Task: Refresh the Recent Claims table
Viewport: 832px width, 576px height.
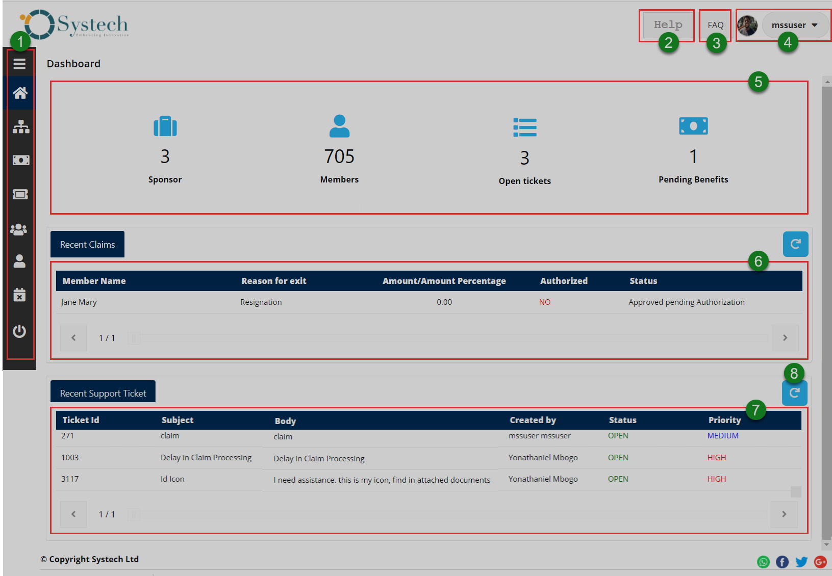Action: pos(795,244)
